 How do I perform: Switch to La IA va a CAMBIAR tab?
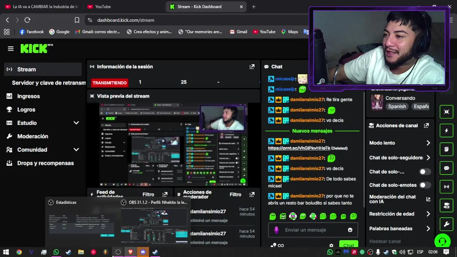point(42,6)
